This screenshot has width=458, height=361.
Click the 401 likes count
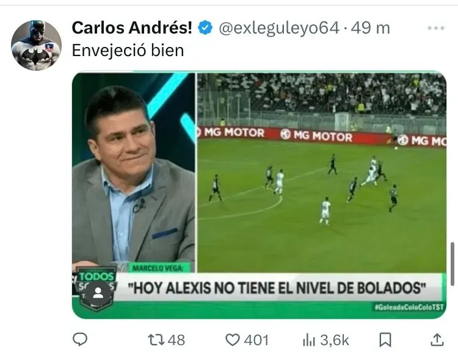click(256, 340)
